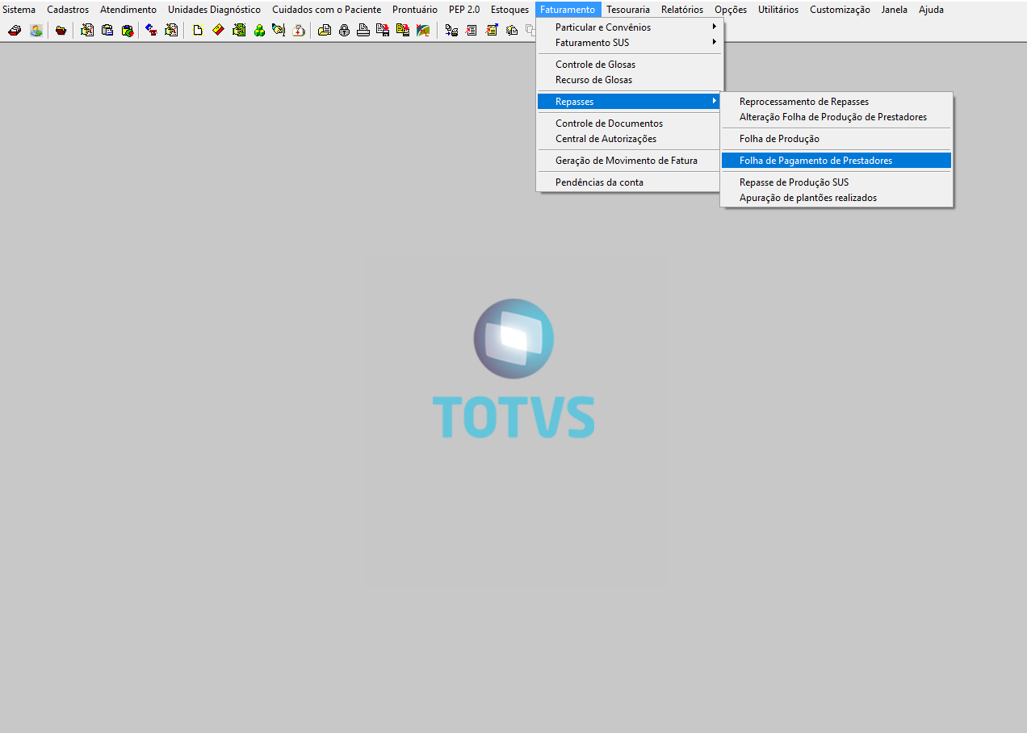Click the dark red open-folder toolbar icon

point(61,31)
